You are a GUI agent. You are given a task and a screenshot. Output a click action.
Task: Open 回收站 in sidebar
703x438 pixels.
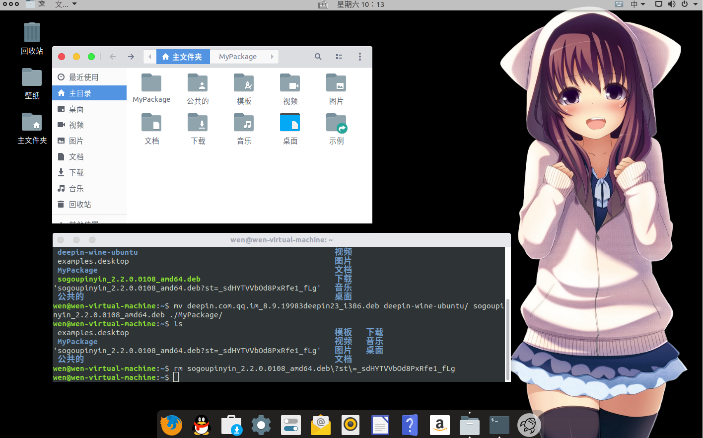click(89, 204)
